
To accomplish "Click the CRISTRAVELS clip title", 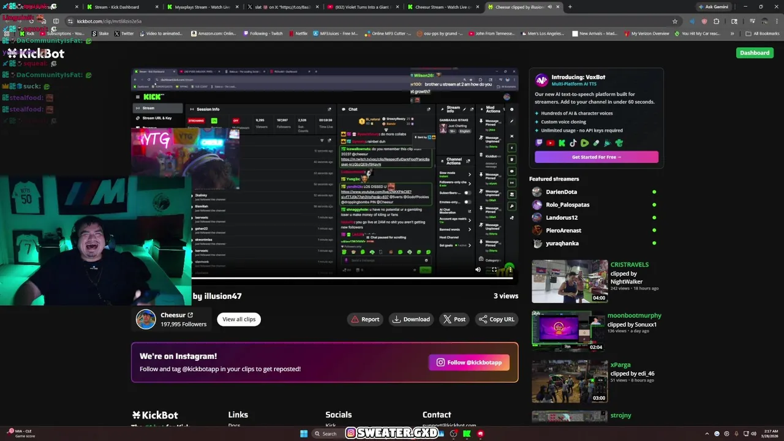I will [x=629, y=265].
